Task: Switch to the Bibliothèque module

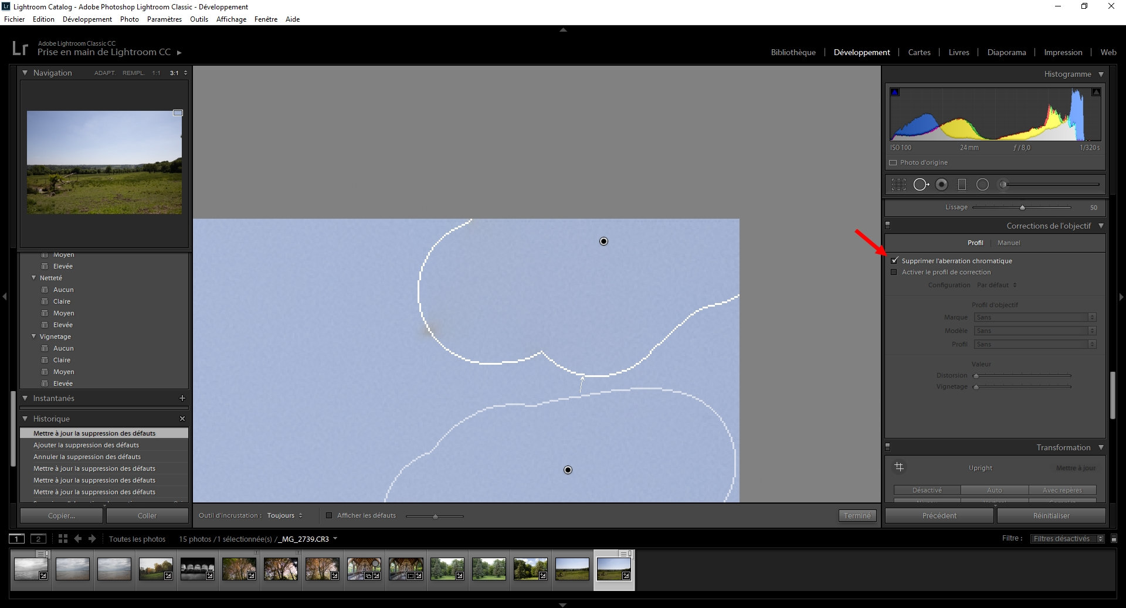Action: pos(793,52)
